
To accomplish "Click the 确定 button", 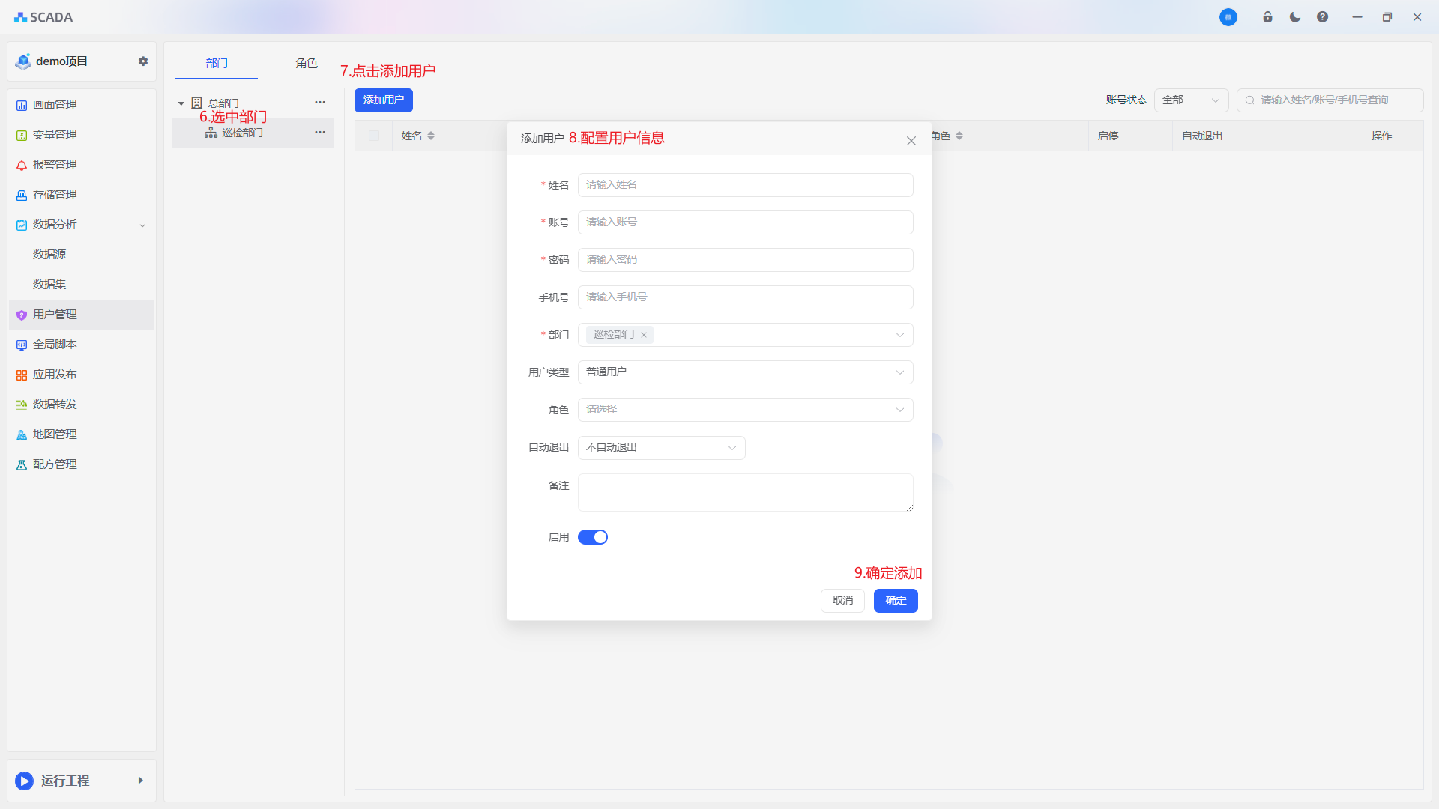I will coord(895,601).
